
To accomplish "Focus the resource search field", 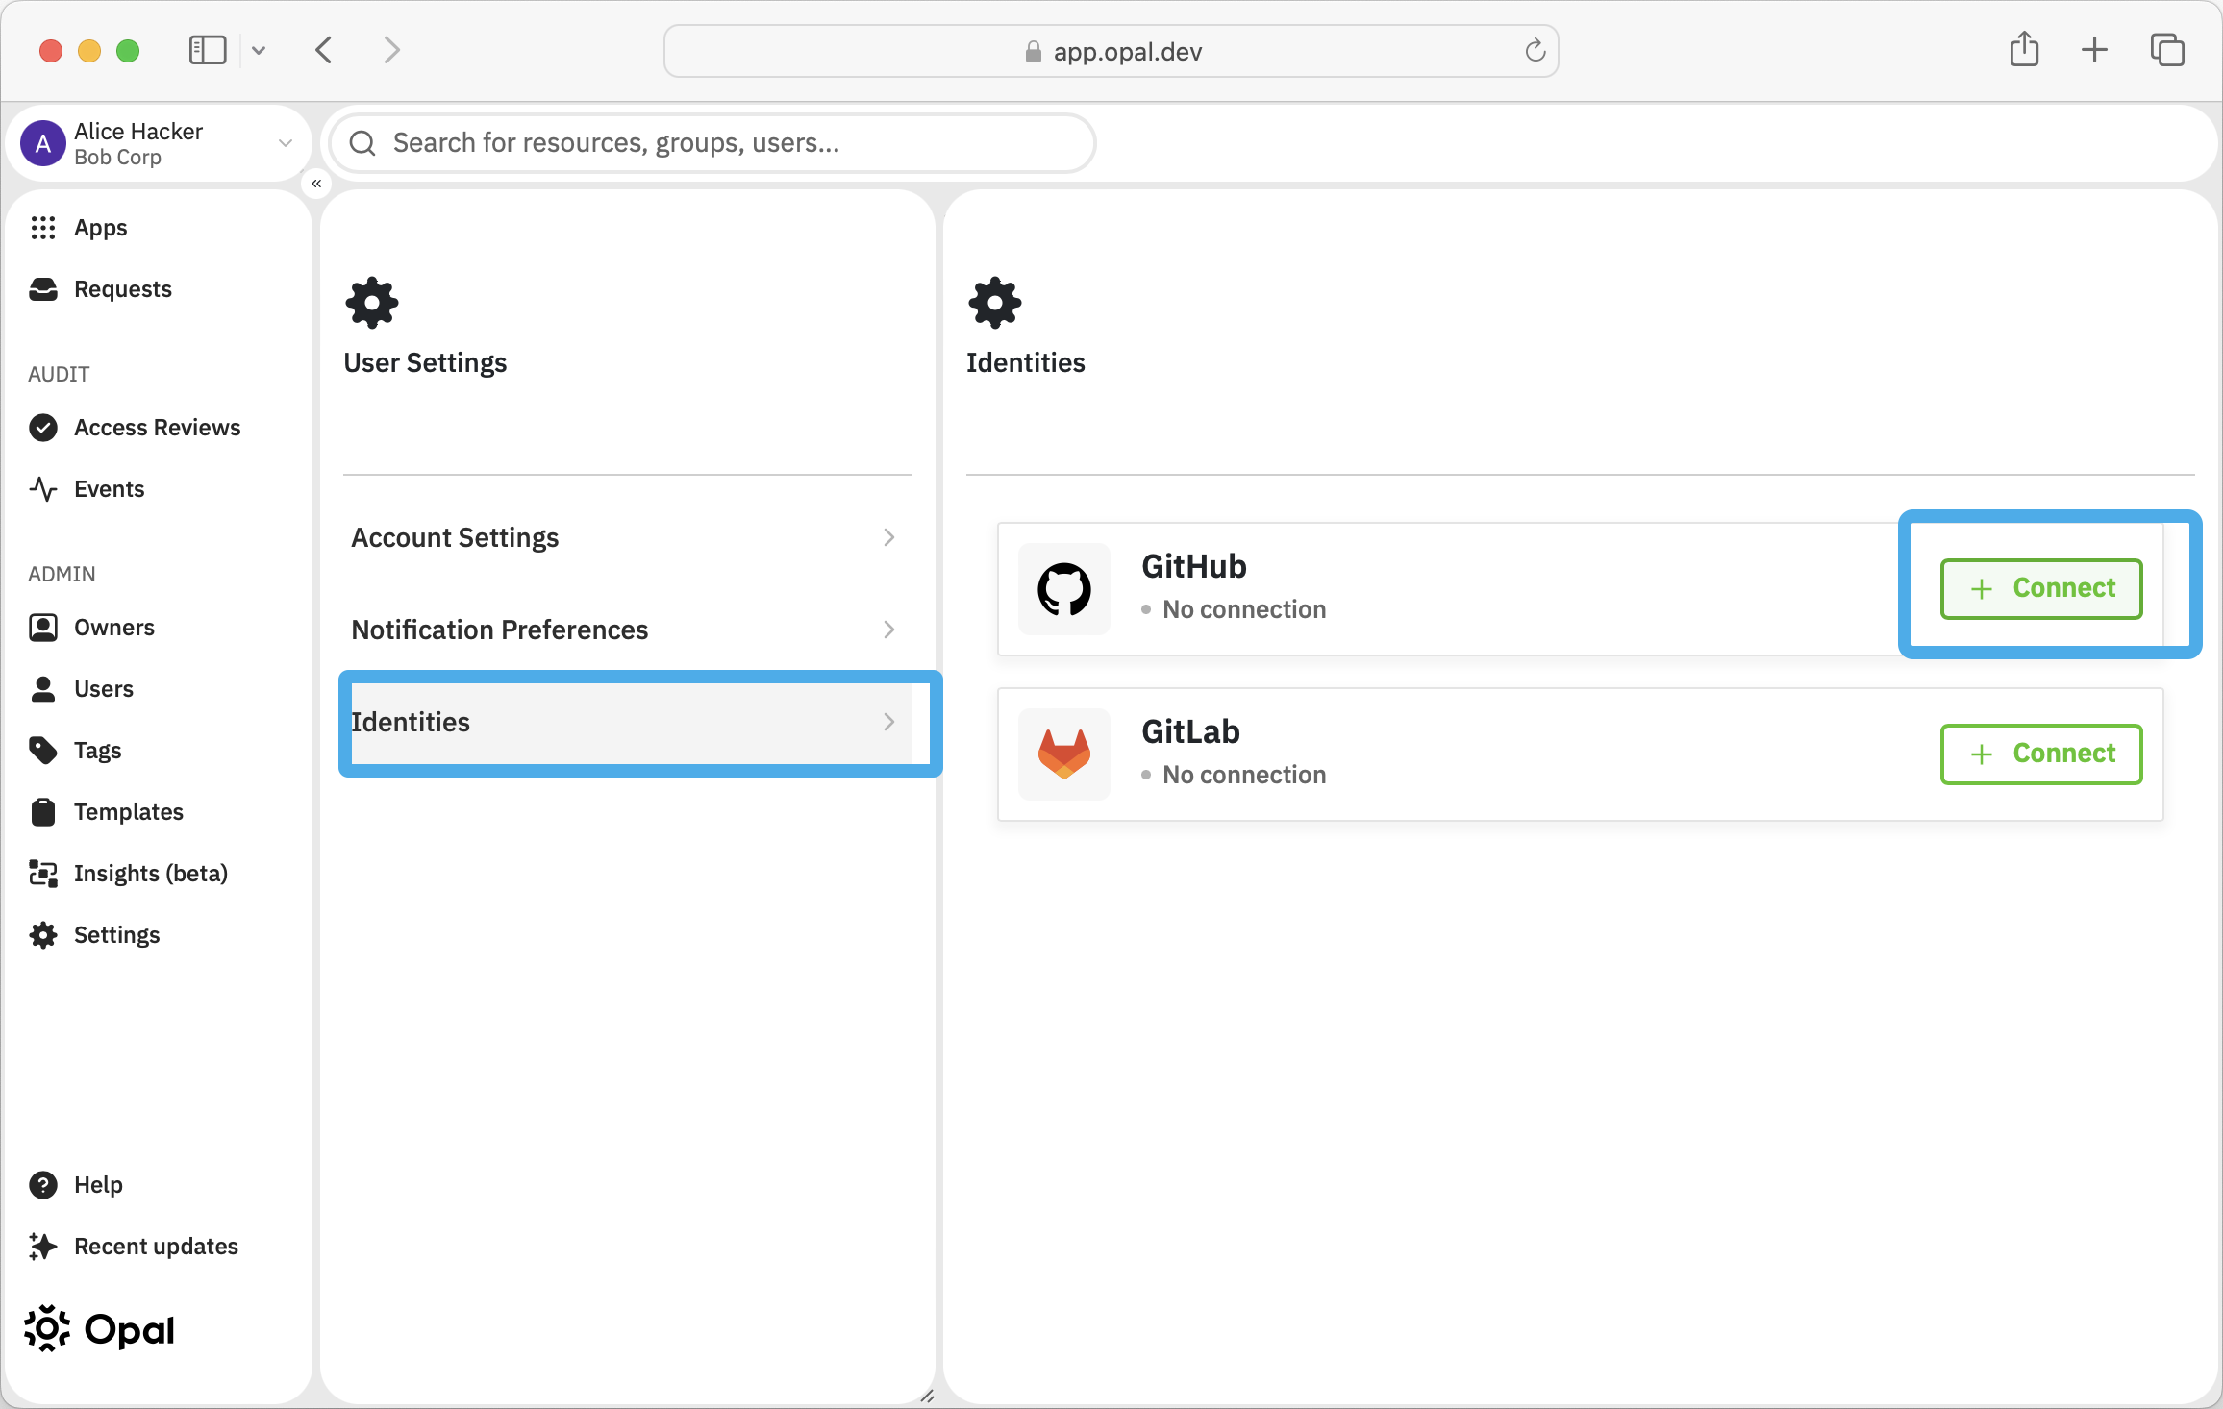I will (x=712, y=143).
